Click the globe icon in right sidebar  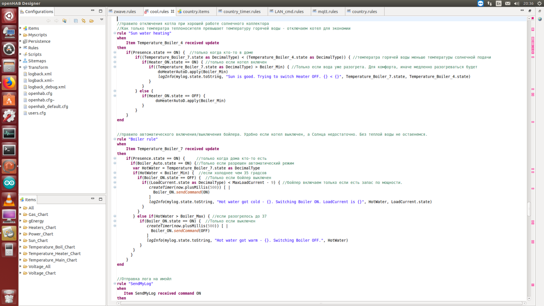[540, 19]
